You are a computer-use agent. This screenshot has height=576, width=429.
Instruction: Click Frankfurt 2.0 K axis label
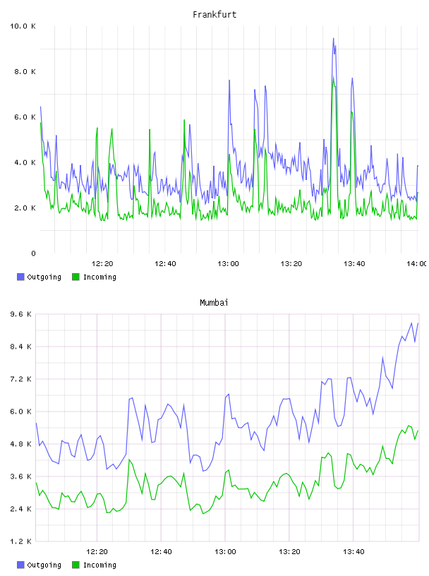tap(25, 208)
